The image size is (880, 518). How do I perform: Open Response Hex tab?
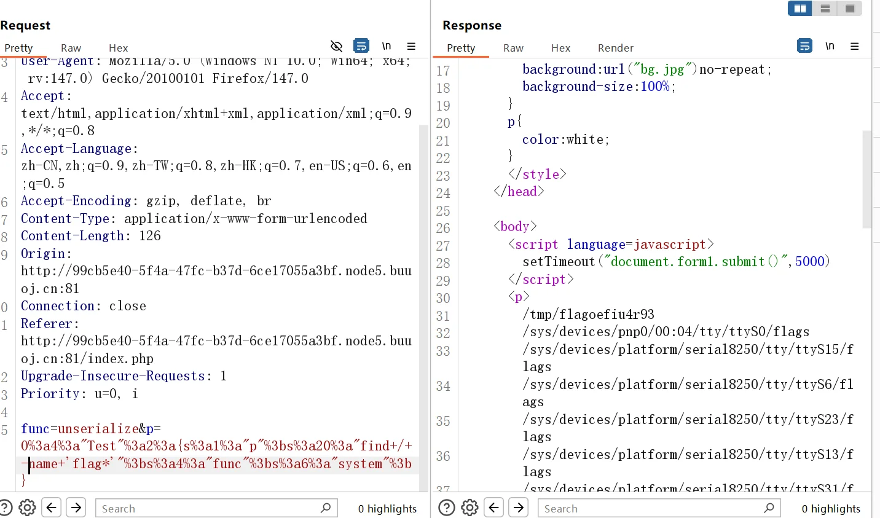(560, 48)
